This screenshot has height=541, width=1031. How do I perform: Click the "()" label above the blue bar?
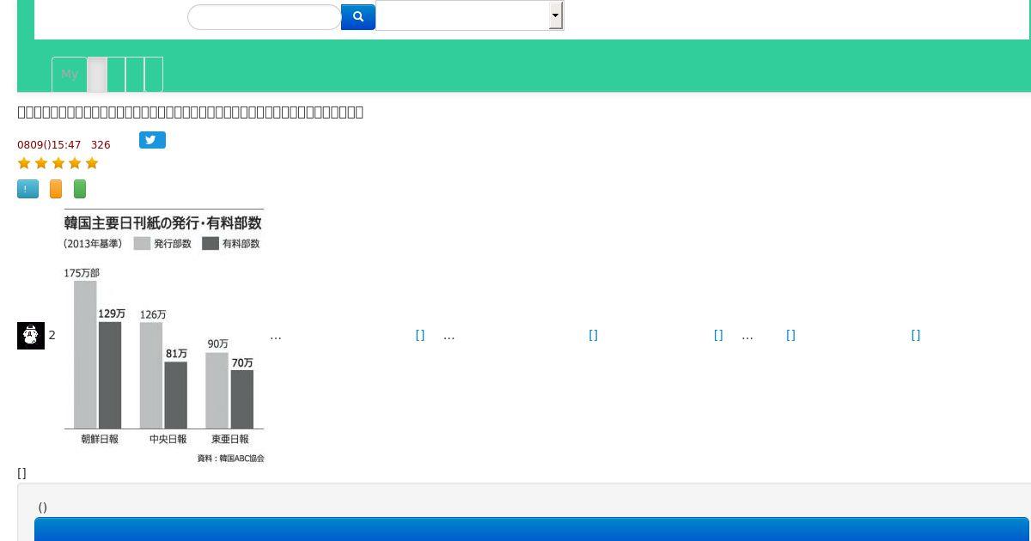[x=42, y=508]
